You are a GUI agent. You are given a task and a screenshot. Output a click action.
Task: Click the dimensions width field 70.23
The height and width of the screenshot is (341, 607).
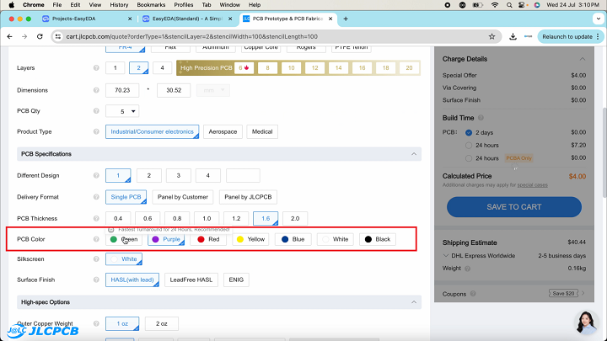pos(122,90)
